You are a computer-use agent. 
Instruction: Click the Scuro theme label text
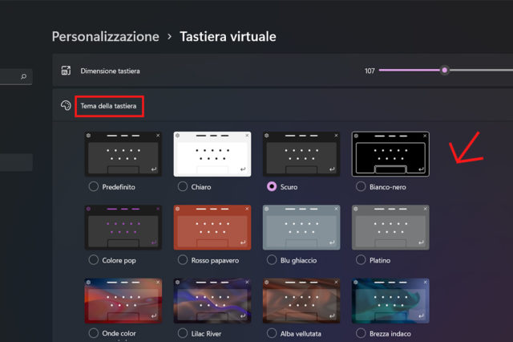click(x=289, y=187)
